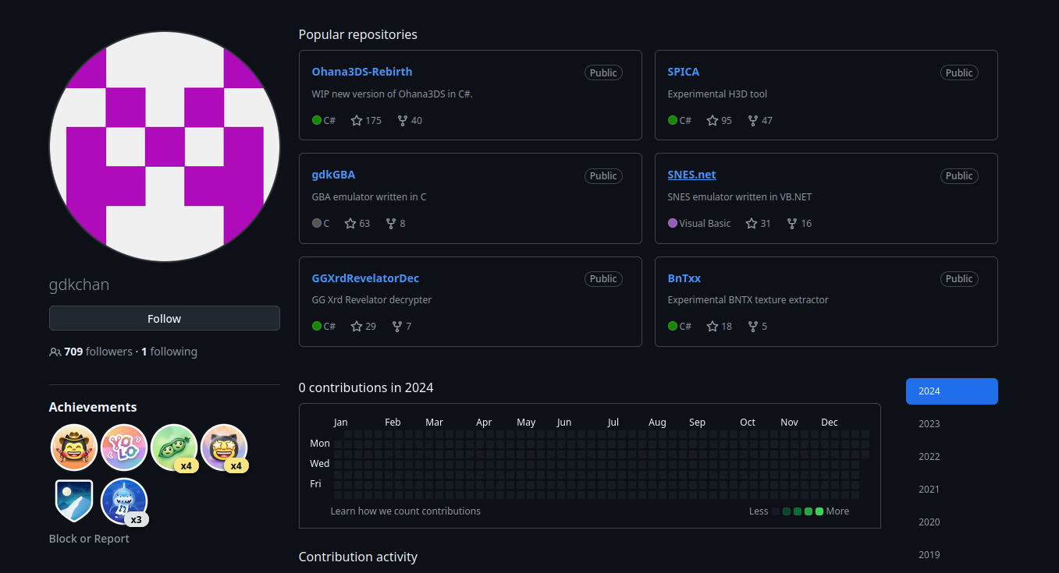
Task: Open the BnTxx repository
Action: tap(684, 278)
